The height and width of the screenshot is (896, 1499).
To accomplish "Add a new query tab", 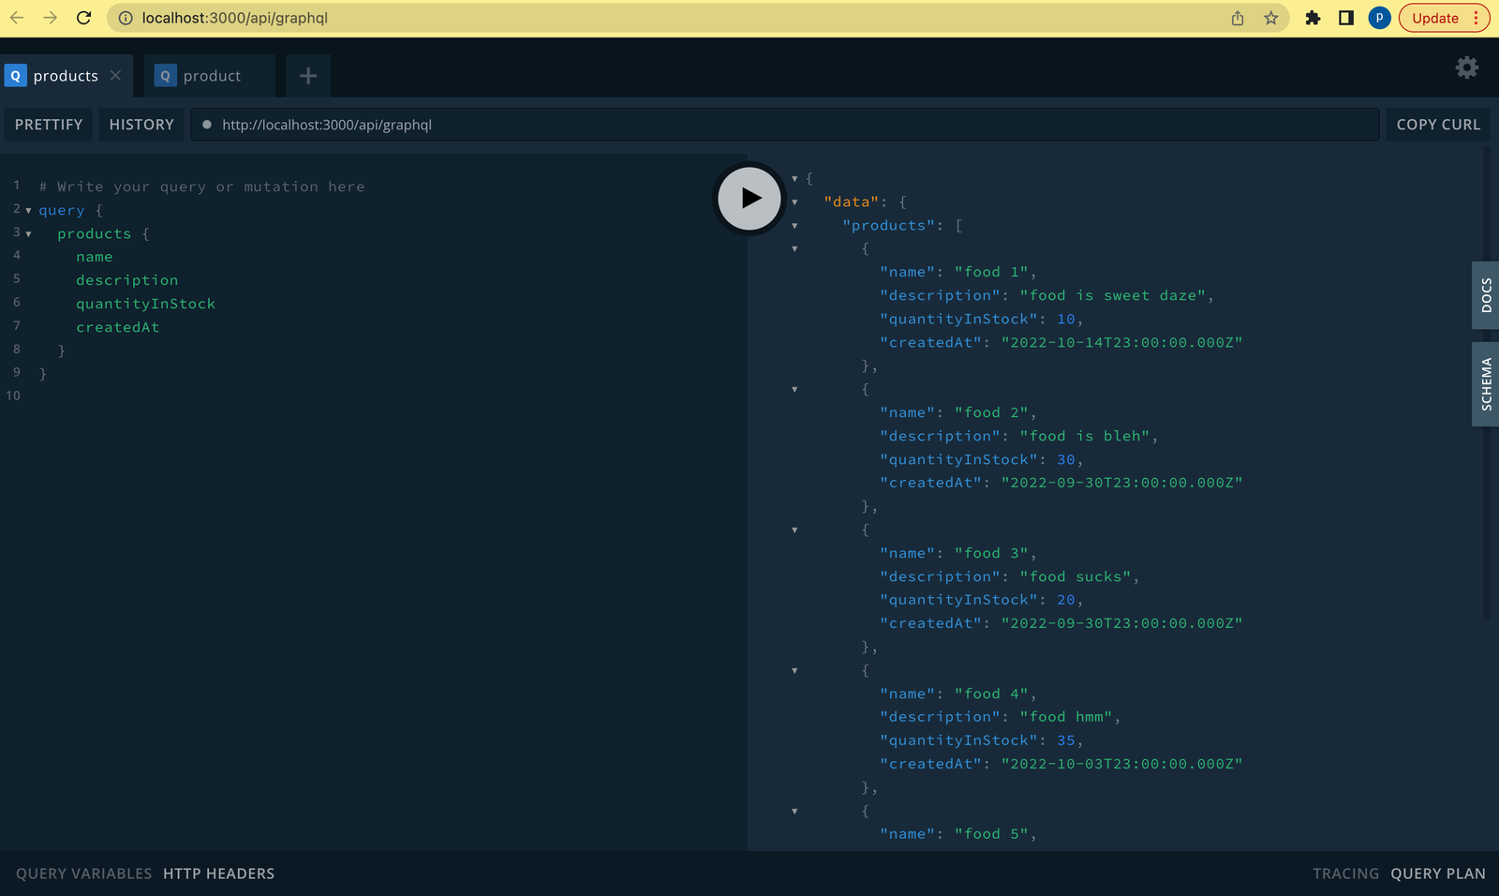I will coord(308,76).
